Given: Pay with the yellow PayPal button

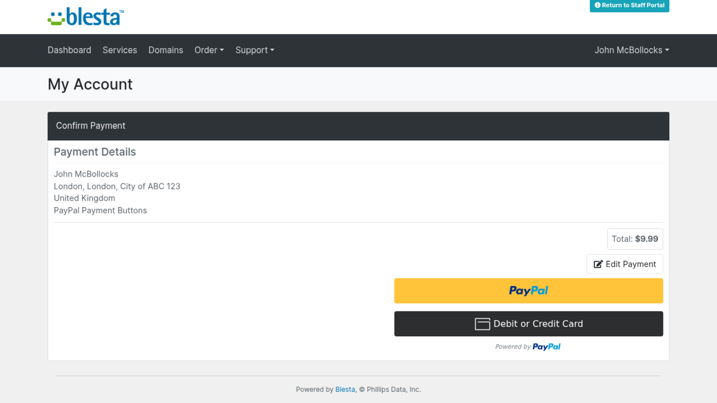Looking at the screenshot, I should pos(528,291).
